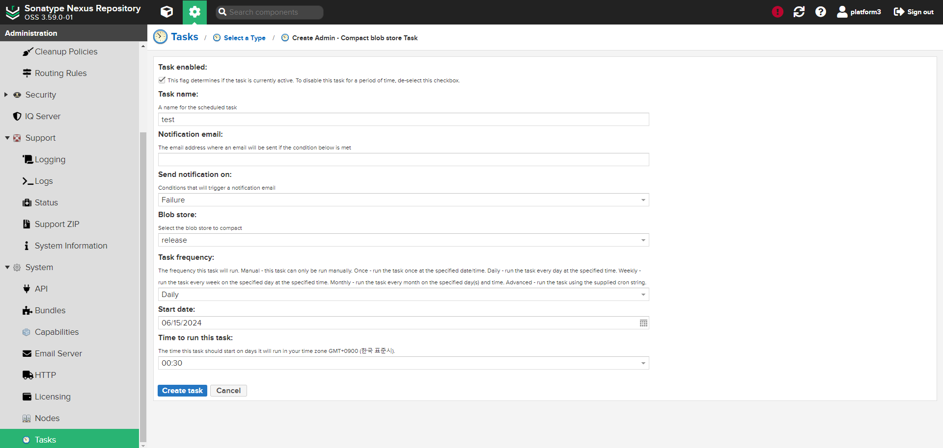Screen dimensions: 943x448
Task: Click the Task name input field
Action: (x=404, y=120)
